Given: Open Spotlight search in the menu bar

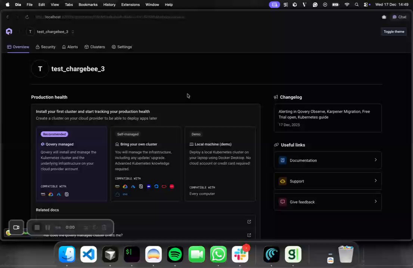Looking at the screenshot, I should click(357, 4).
